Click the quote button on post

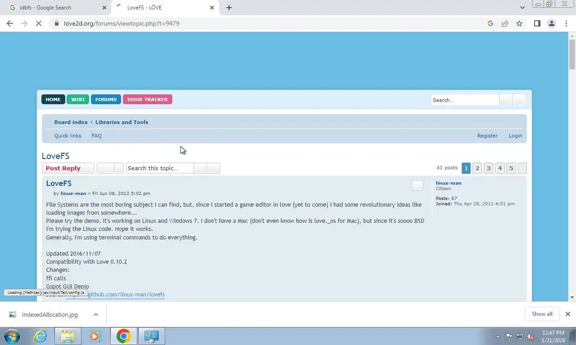click(418, 186)
